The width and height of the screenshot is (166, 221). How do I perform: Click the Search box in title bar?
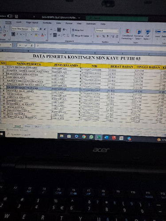tap(117, 19)
